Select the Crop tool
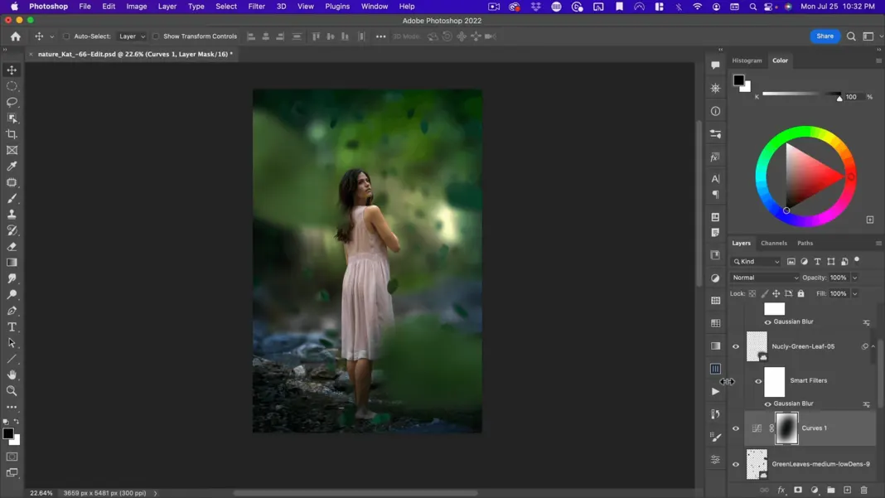Image resolution: width=885 pixels, height=498 pixels. pos(12,134)
